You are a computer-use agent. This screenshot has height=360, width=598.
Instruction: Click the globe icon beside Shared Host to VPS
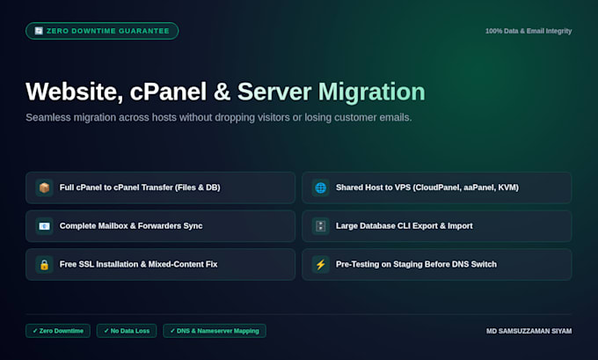pos(320,187)
